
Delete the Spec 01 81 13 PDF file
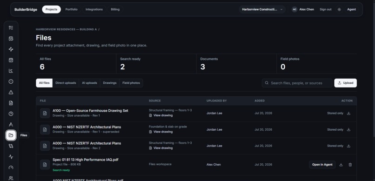click(x=350, y=165)
